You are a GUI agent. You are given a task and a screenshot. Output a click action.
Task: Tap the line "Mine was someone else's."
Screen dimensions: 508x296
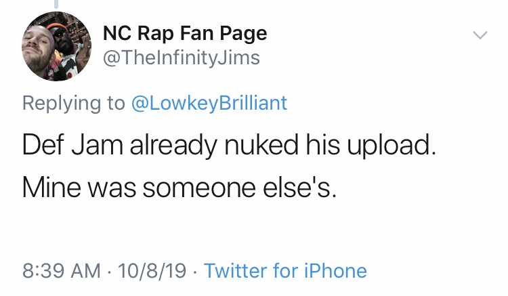(x=179, y=187)
